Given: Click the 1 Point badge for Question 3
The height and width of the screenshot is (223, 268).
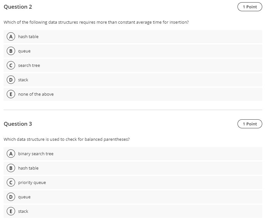Looking at the screenshot, I should pos(249,124).
